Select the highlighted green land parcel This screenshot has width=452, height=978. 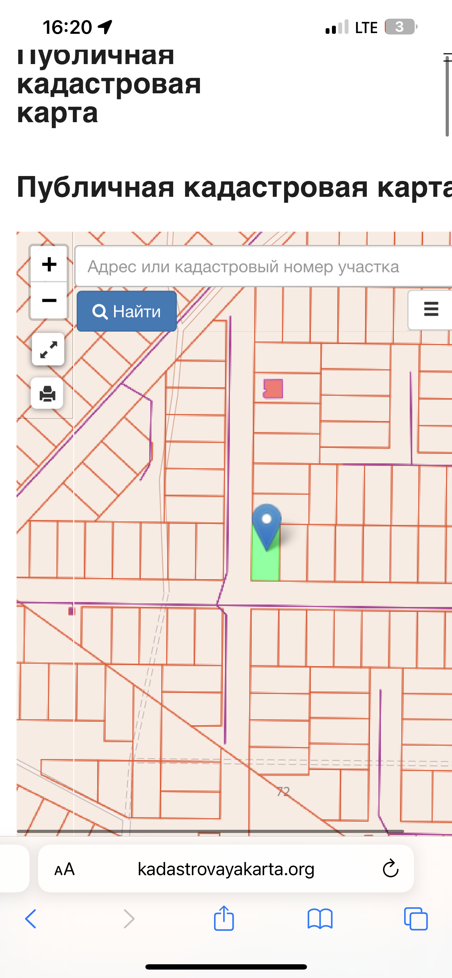(x=265, y=565)
